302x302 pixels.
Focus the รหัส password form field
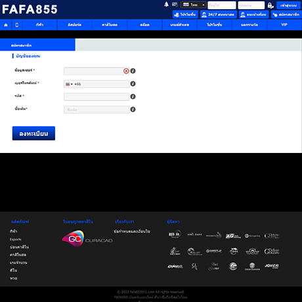[x=97, y=97]
